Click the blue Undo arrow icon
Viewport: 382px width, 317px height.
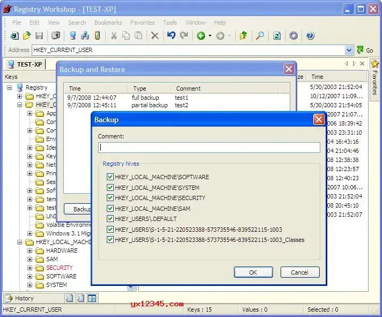[x=171, y=36]
